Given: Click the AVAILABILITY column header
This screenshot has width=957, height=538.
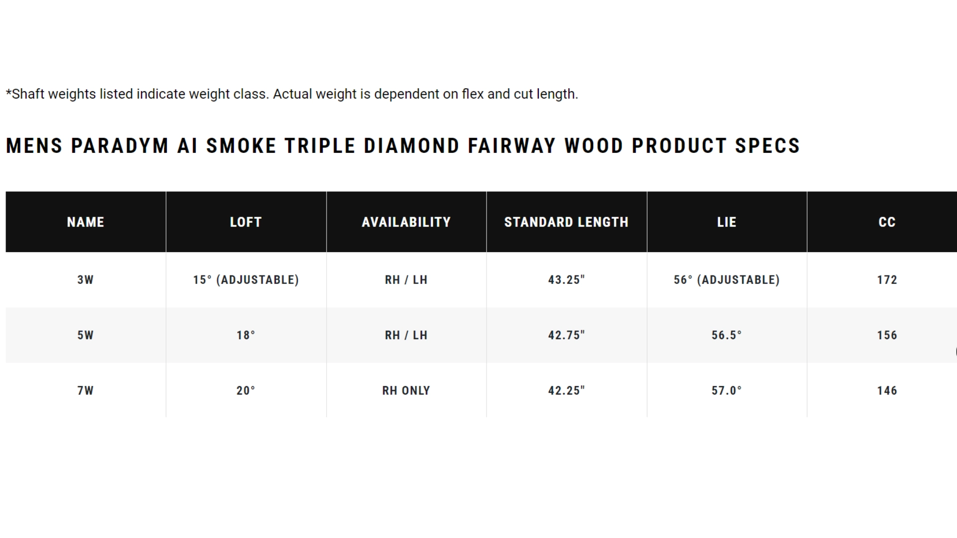Looking at the screenshot, I should [x=406, y=222].
